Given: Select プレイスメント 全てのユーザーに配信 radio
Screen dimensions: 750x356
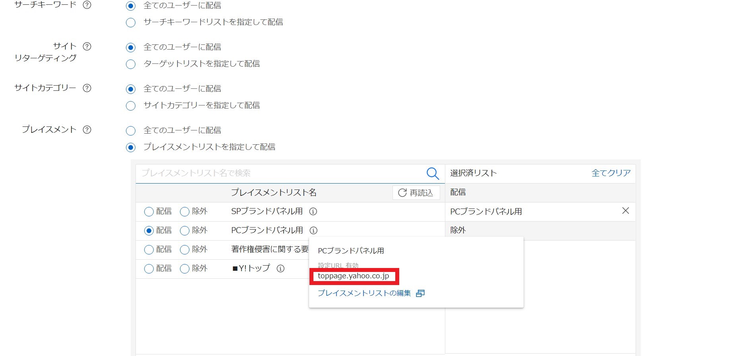Looking at the screenshot, I should click(x=131, y=131).
